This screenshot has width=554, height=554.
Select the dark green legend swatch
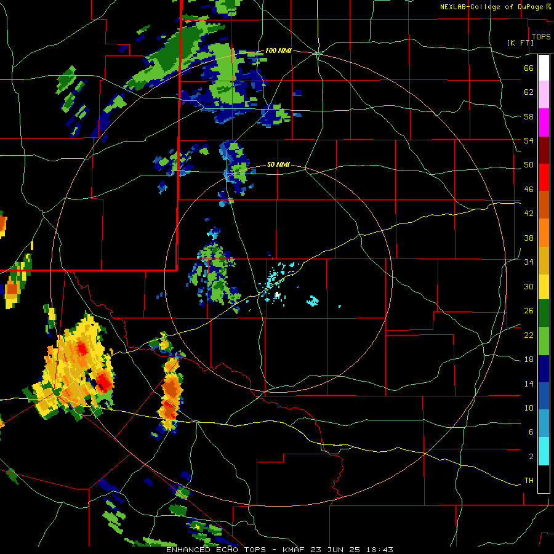point(544,313)
